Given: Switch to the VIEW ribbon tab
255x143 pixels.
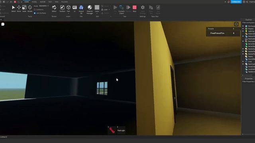Looking at the screenshot, I should [x=57, y=2].
